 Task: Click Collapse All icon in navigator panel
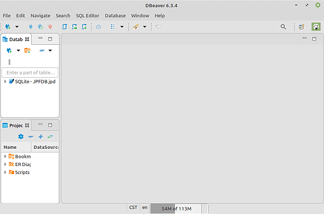(x=42, y=50)
